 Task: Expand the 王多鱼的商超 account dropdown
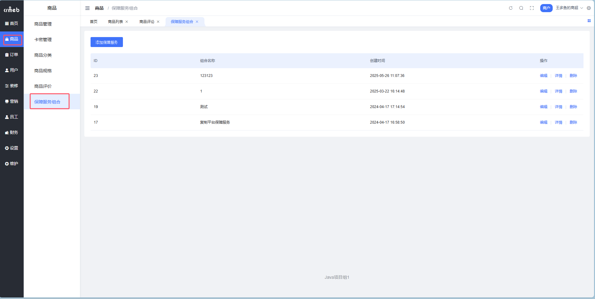(x=569, y=8)
